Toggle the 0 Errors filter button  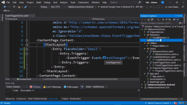point(35,87)
